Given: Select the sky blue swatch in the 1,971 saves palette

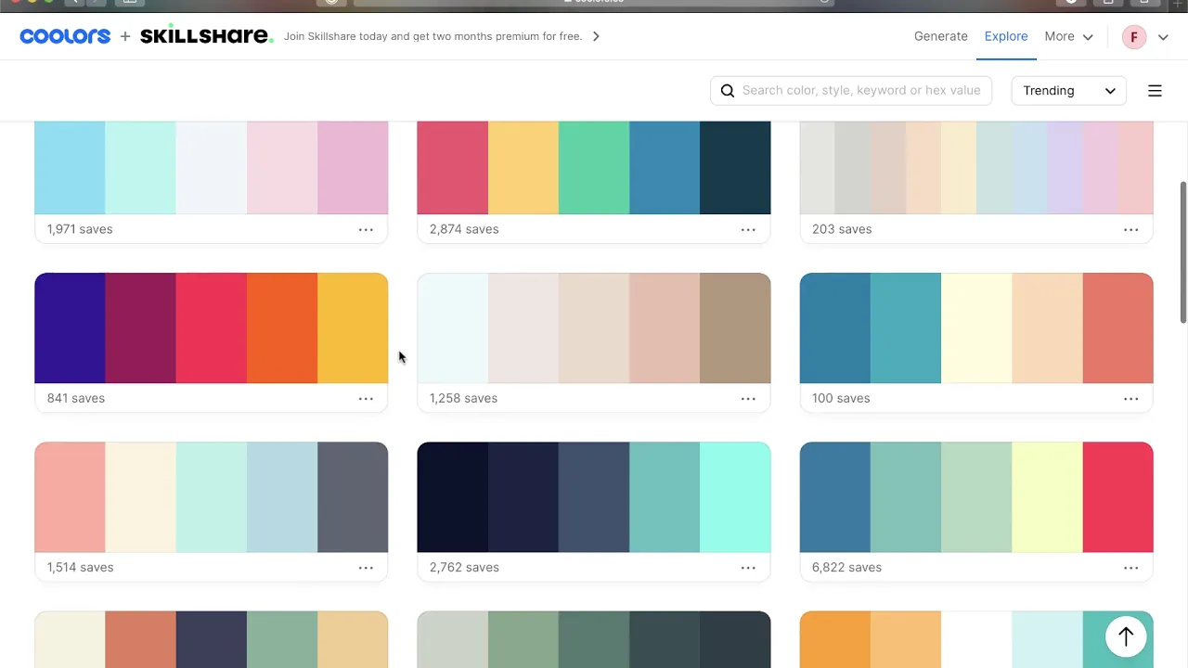Looking at the screenshot, I should pos(70,168).
